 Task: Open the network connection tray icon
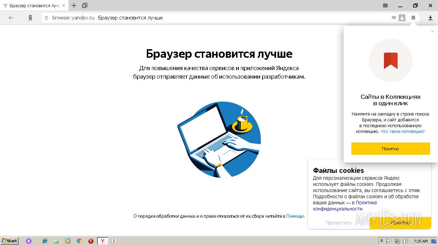tap(397, 241)
